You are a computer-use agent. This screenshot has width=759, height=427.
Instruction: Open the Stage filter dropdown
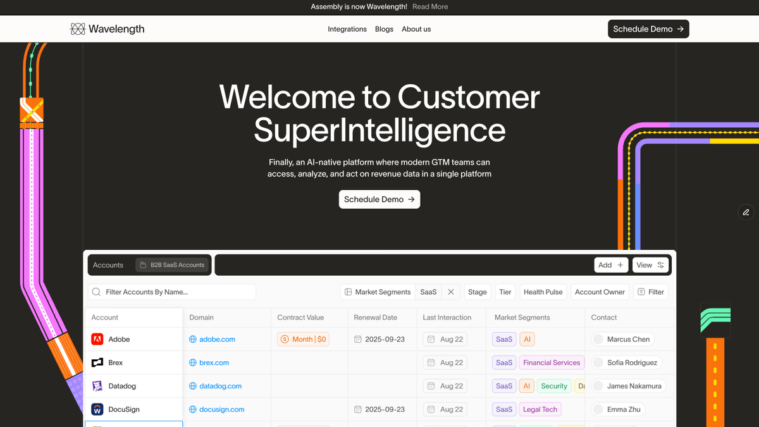[478, 292]
